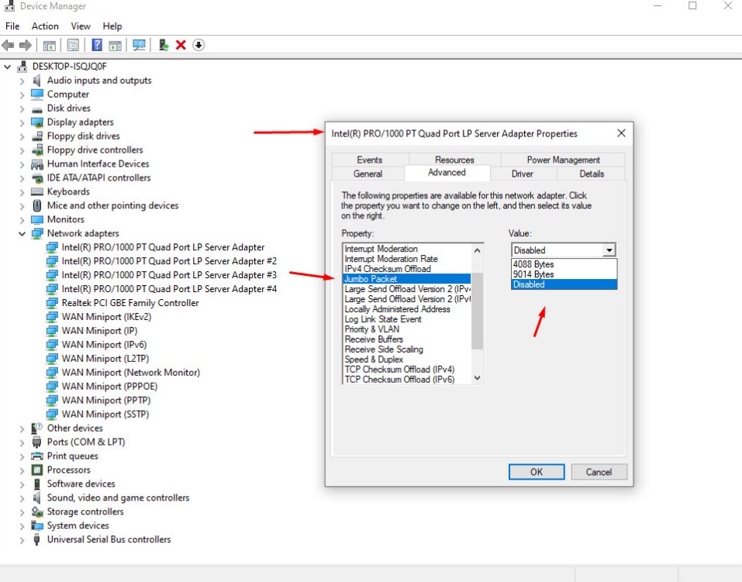The width and height of the screenshot is (742, 582).
Task: Click the Other devices warning icon
Action: click(37, 429)
